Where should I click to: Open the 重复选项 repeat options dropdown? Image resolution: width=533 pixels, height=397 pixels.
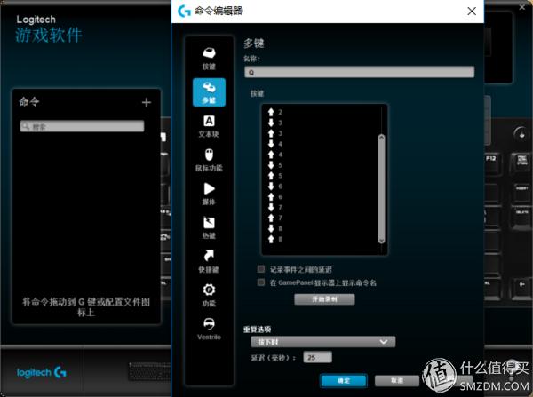323,342
